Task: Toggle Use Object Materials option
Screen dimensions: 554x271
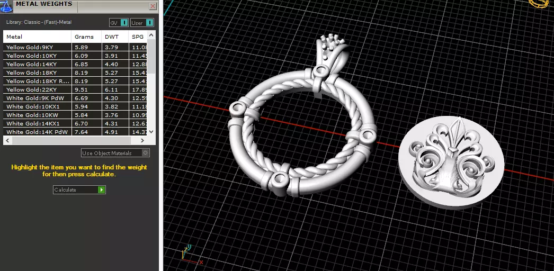Action: point(115,153)
